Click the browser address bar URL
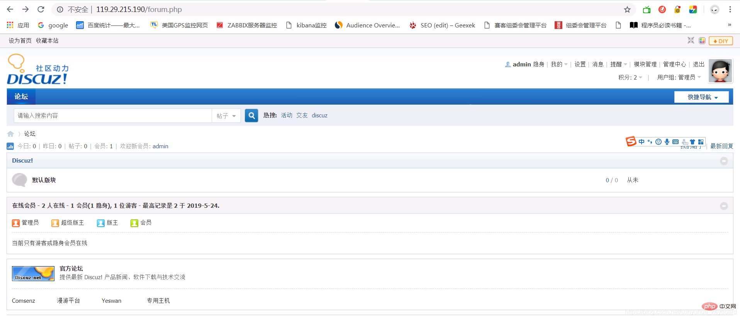 point(139,9)
